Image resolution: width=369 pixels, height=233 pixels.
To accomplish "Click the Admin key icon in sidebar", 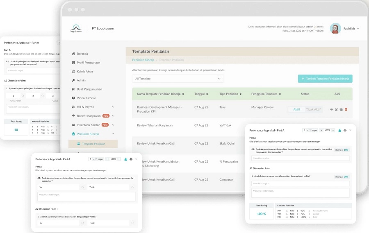I will point(73,80).
